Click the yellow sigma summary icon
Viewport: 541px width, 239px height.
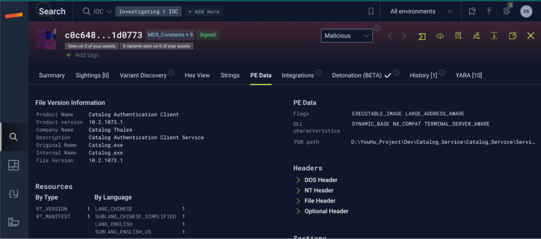[422, 36]
